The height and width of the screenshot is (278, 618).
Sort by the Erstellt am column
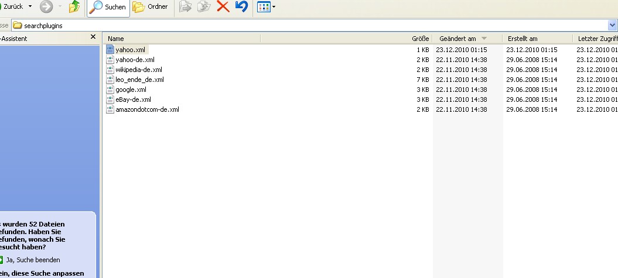538,39
